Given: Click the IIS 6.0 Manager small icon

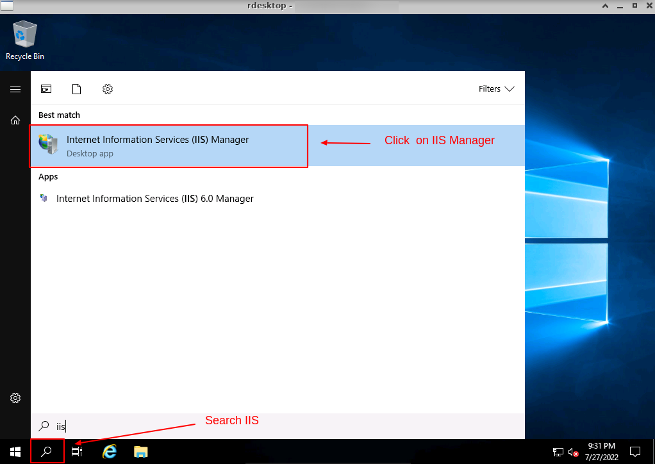Looking at the screenshot, I should pos(44,198).
